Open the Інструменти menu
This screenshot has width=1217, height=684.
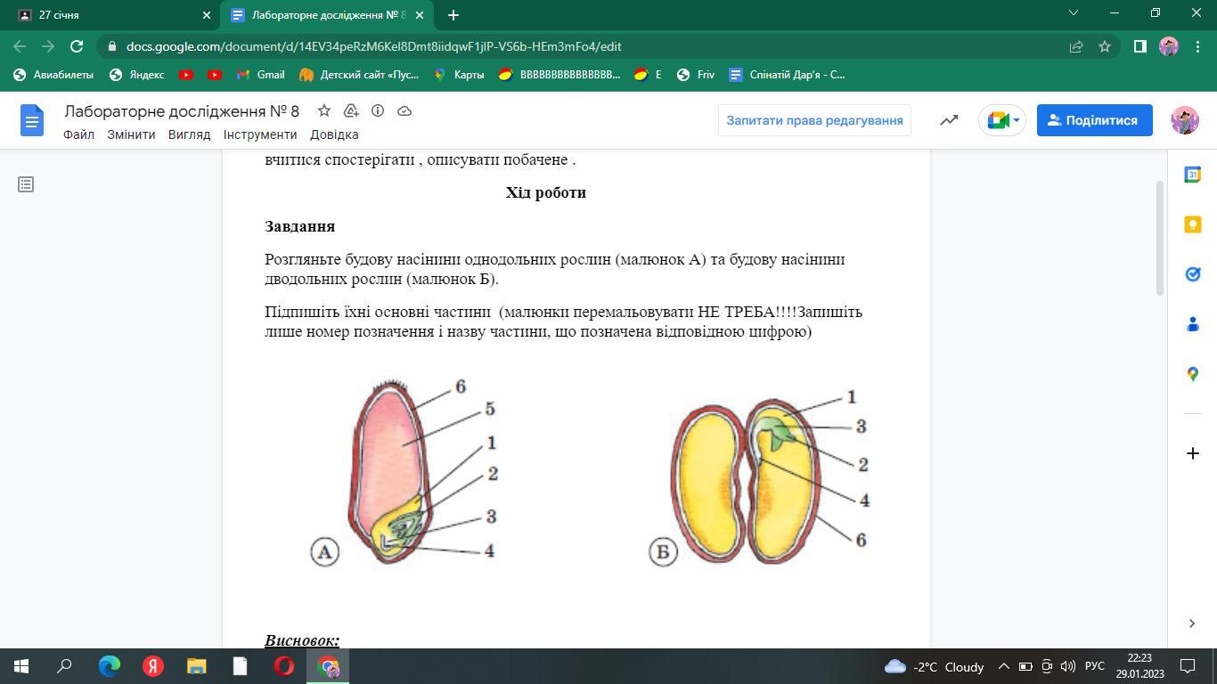pyautogui.click(x=260, y=134)
